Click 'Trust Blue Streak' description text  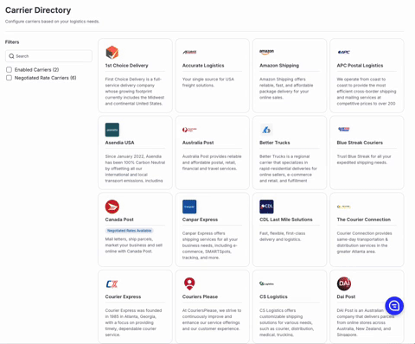pyautogui.click(x=364, y=159)
